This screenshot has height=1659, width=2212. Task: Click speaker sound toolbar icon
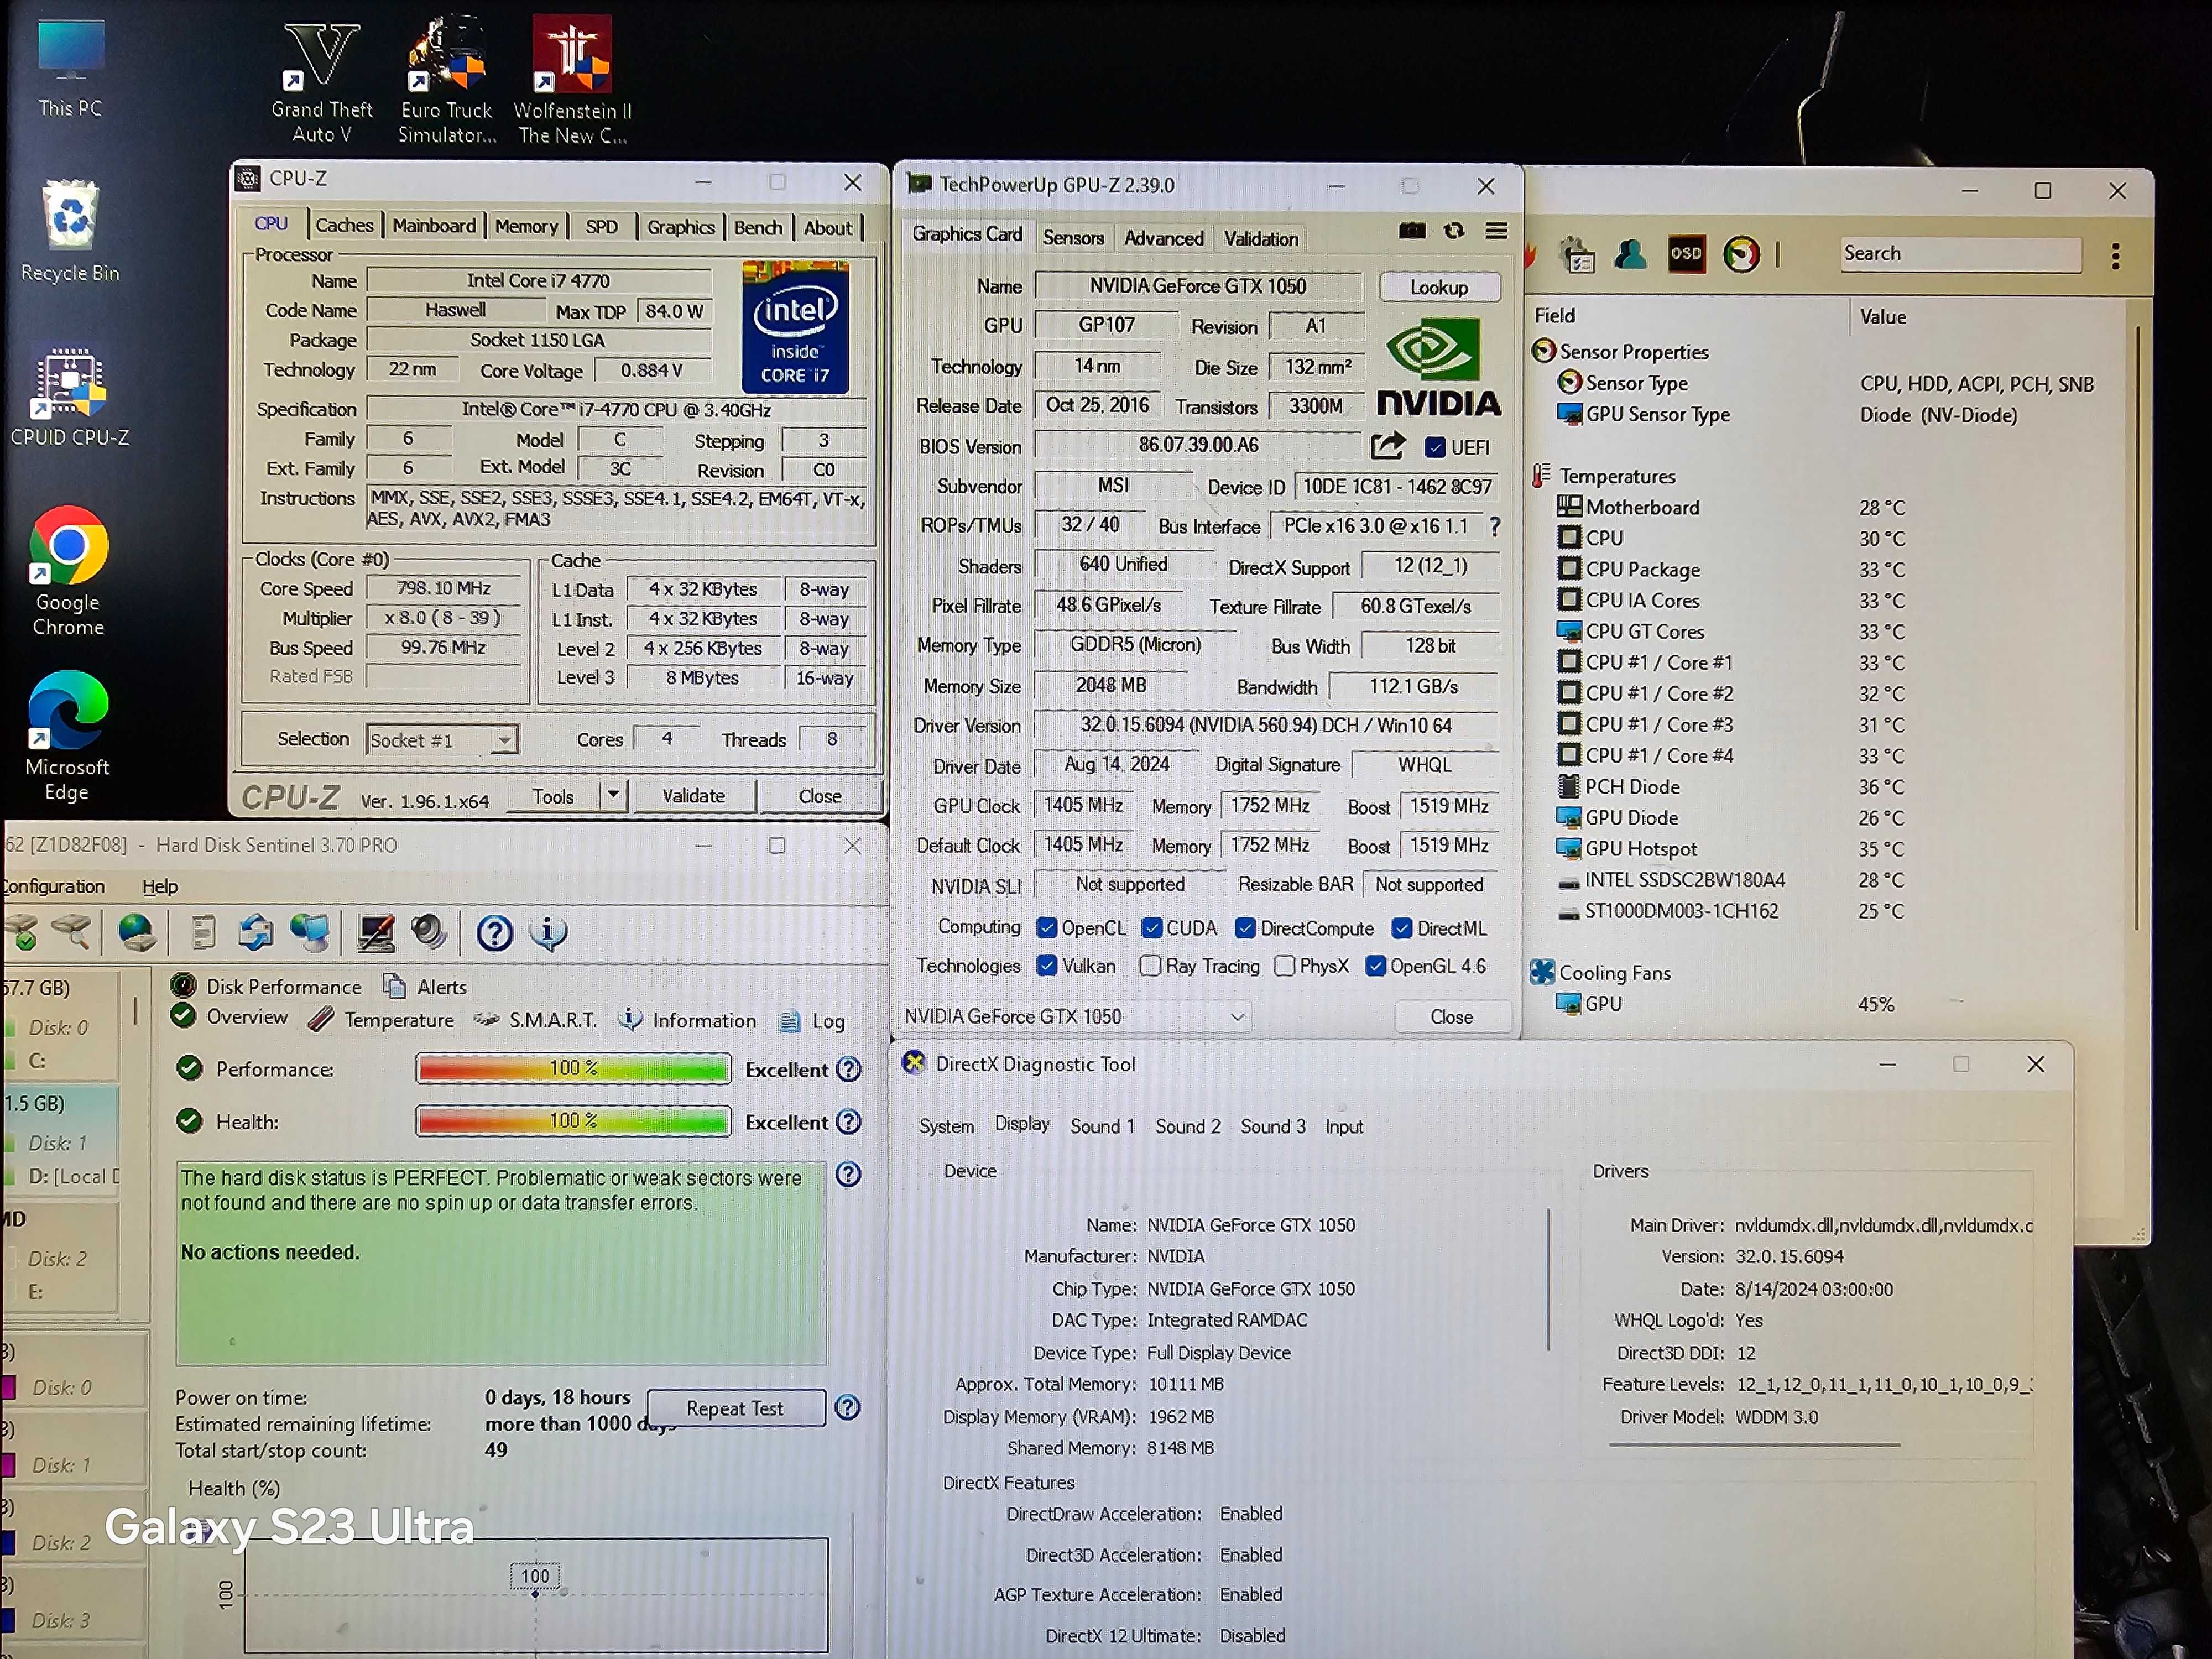[x=429, y=932]
